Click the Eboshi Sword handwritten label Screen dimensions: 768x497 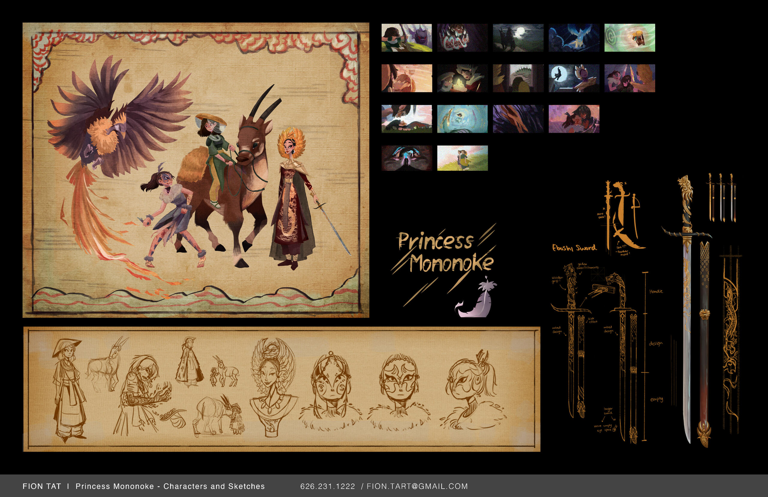pos(574,248)
